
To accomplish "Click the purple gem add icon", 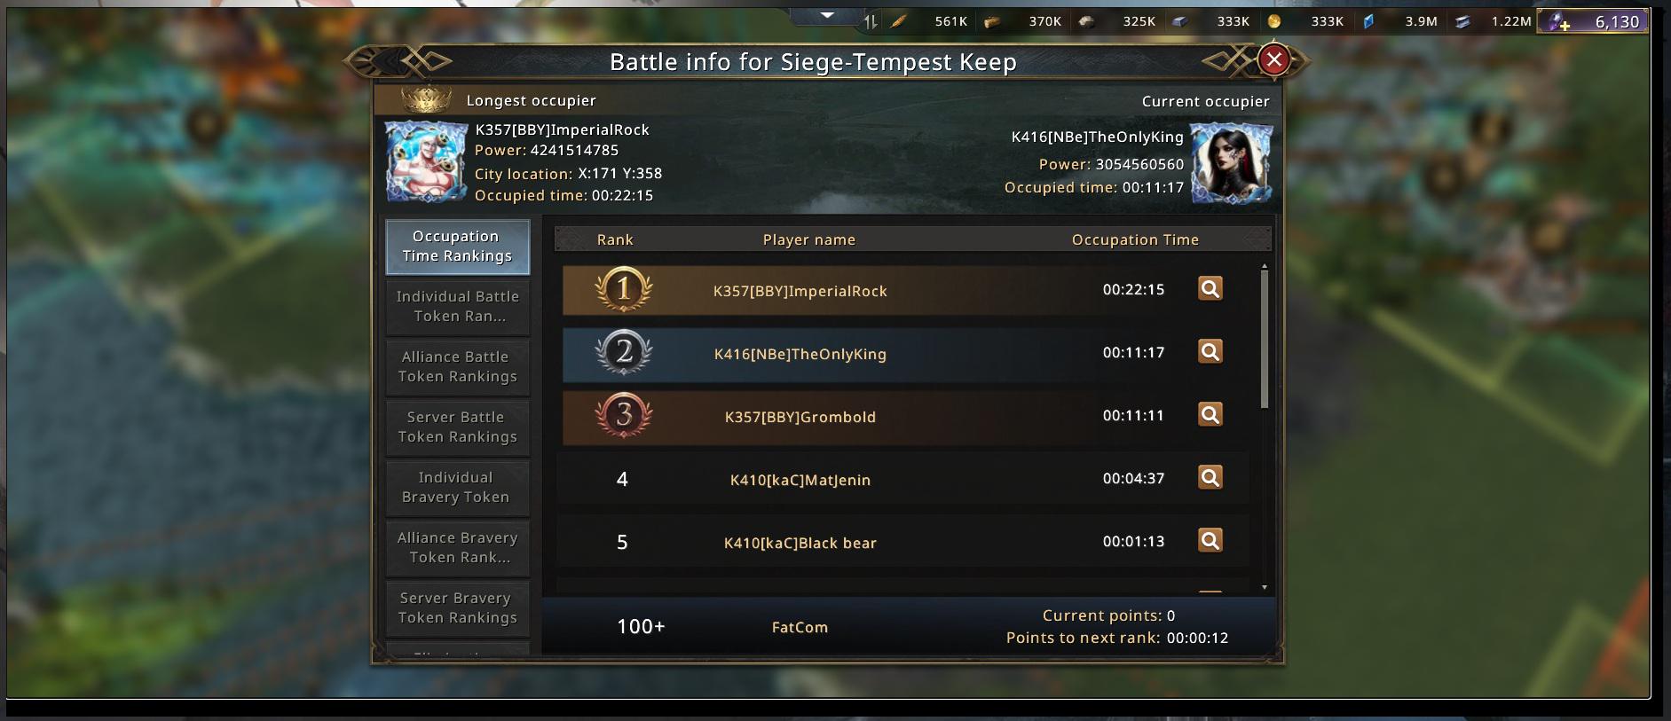I will (1559, 22).
